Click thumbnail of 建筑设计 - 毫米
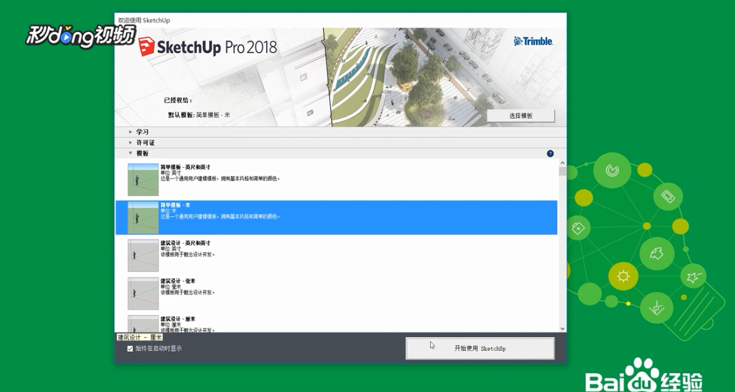The image size is (735, 392). coord(143,293)
